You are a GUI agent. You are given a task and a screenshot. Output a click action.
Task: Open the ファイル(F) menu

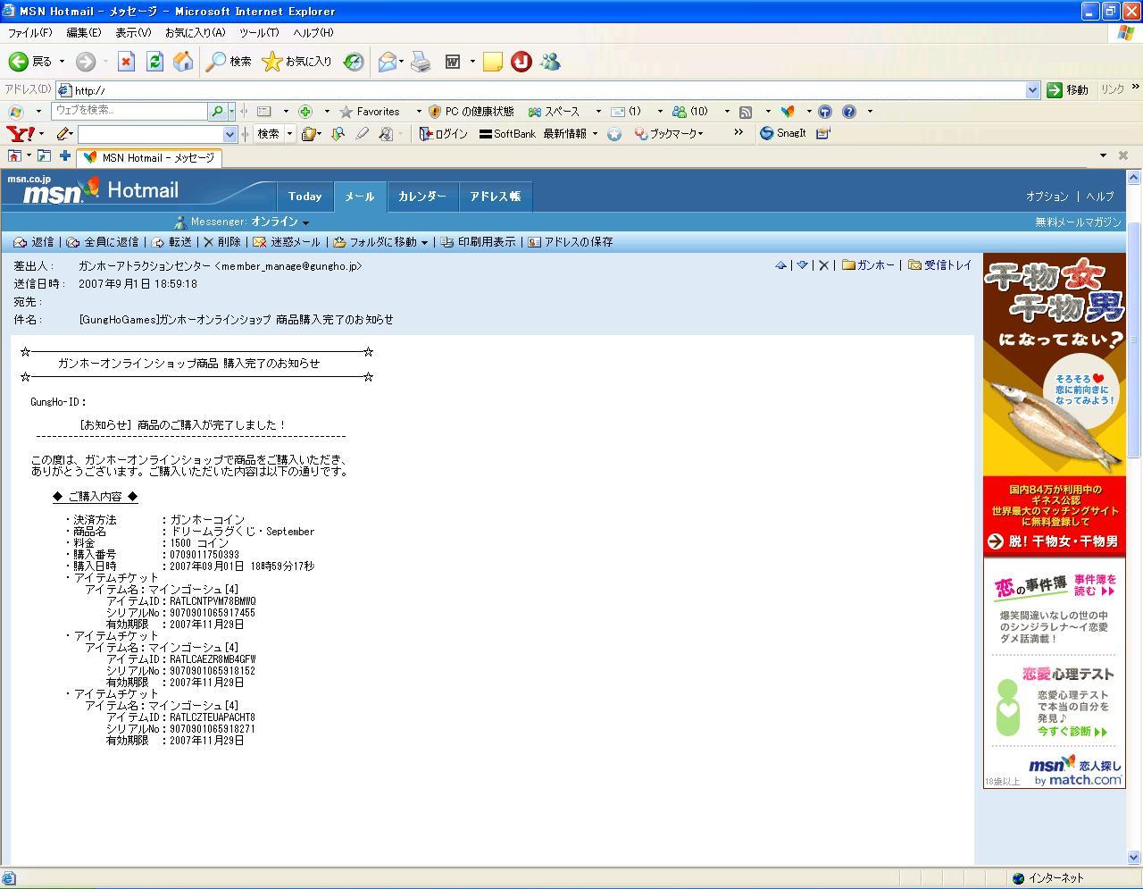29,33
